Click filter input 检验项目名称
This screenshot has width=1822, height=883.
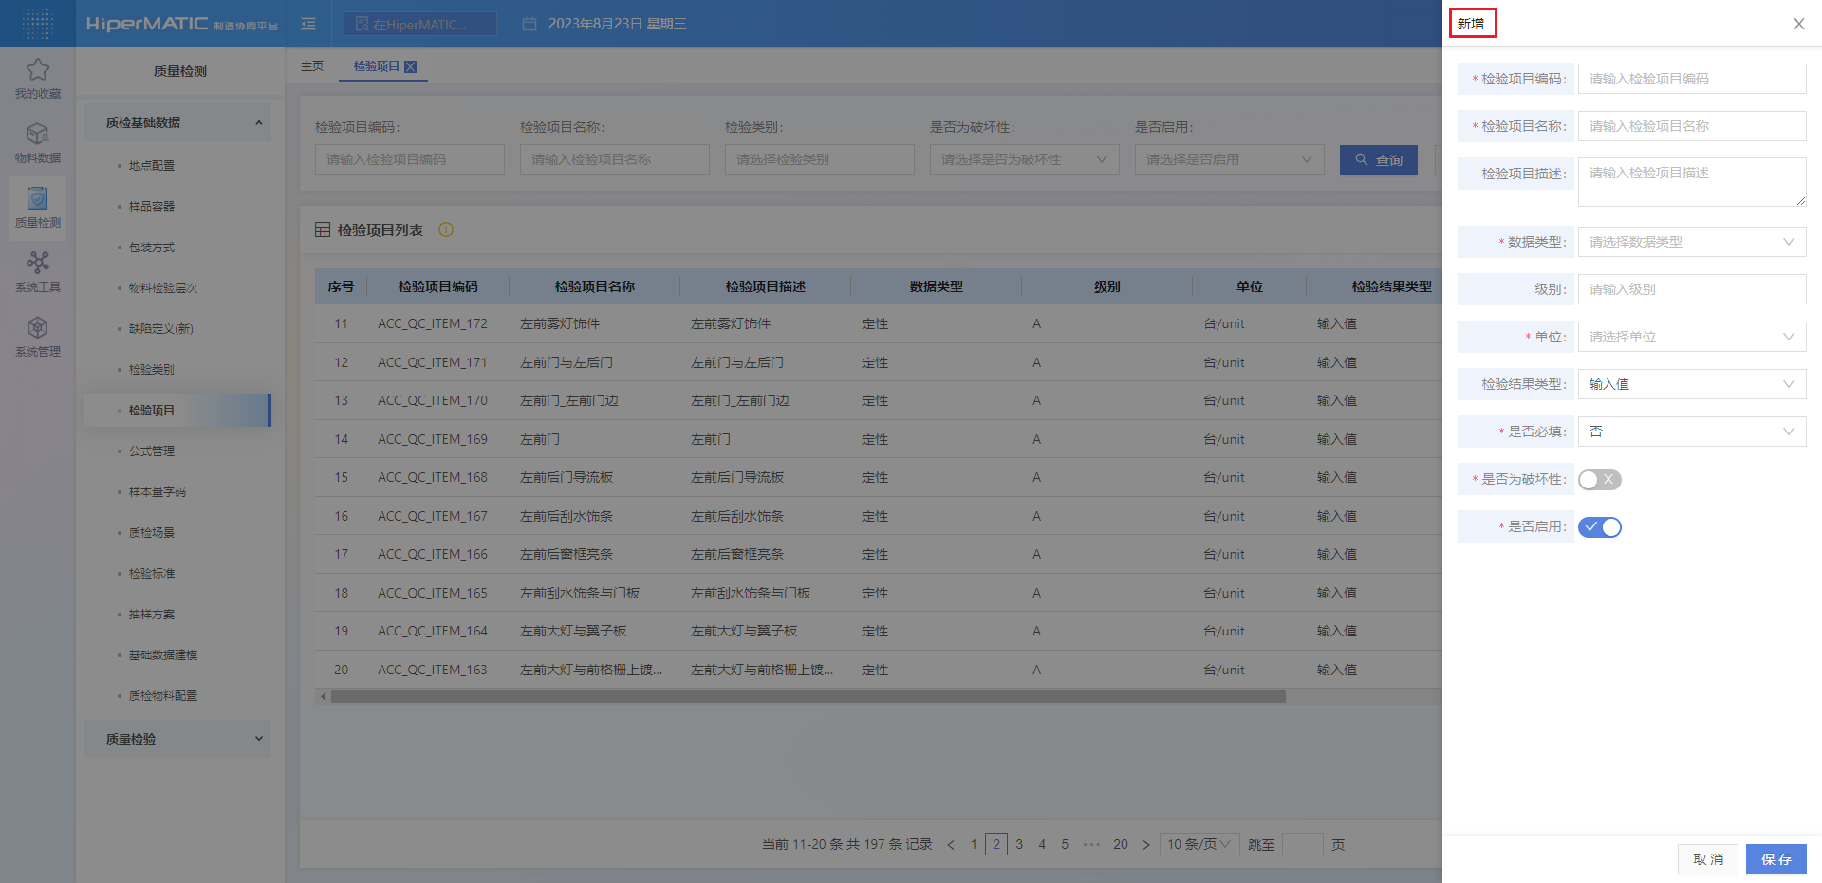[x=615, y=159]
